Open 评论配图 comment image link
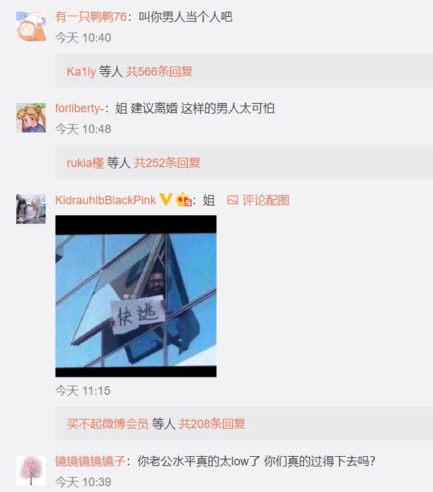 pyautogui.click(x=265, y=200)
